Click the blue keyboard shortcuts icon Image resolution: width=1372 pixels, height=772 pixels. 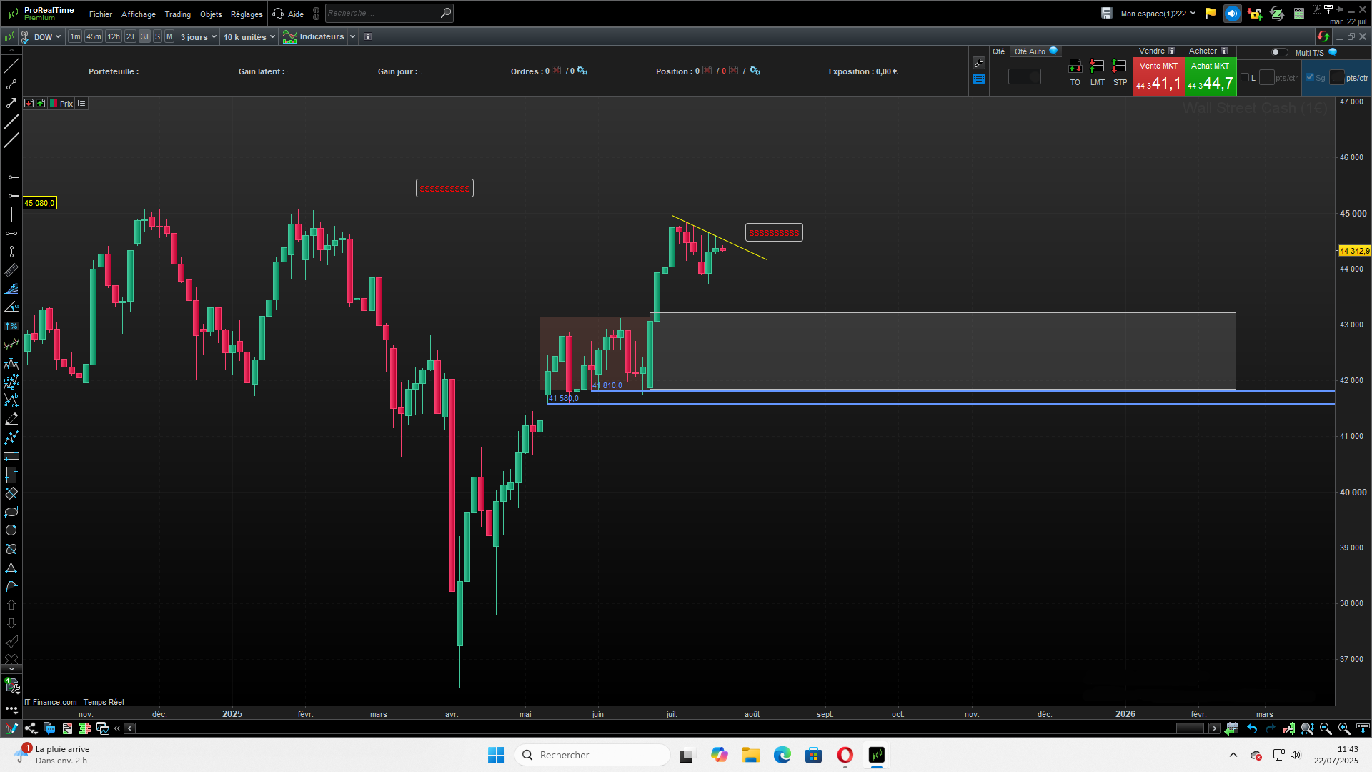(x=979, y=79)
